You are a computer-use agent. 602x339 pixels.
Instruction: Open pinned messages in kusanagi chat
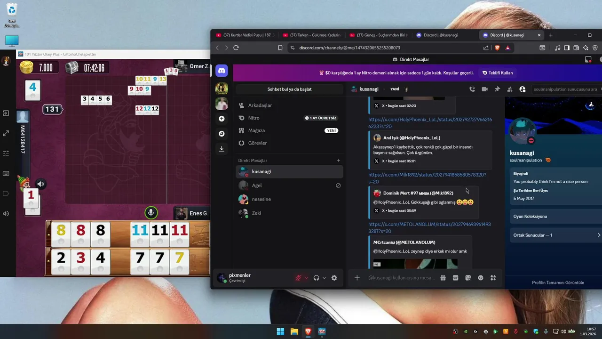pyautogui.click(x=497, y=89)
